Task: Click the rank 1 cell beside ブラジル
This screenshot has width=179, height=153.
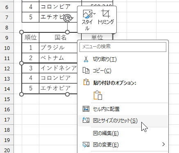Action: pyautogui.click(x=31, y=48)
